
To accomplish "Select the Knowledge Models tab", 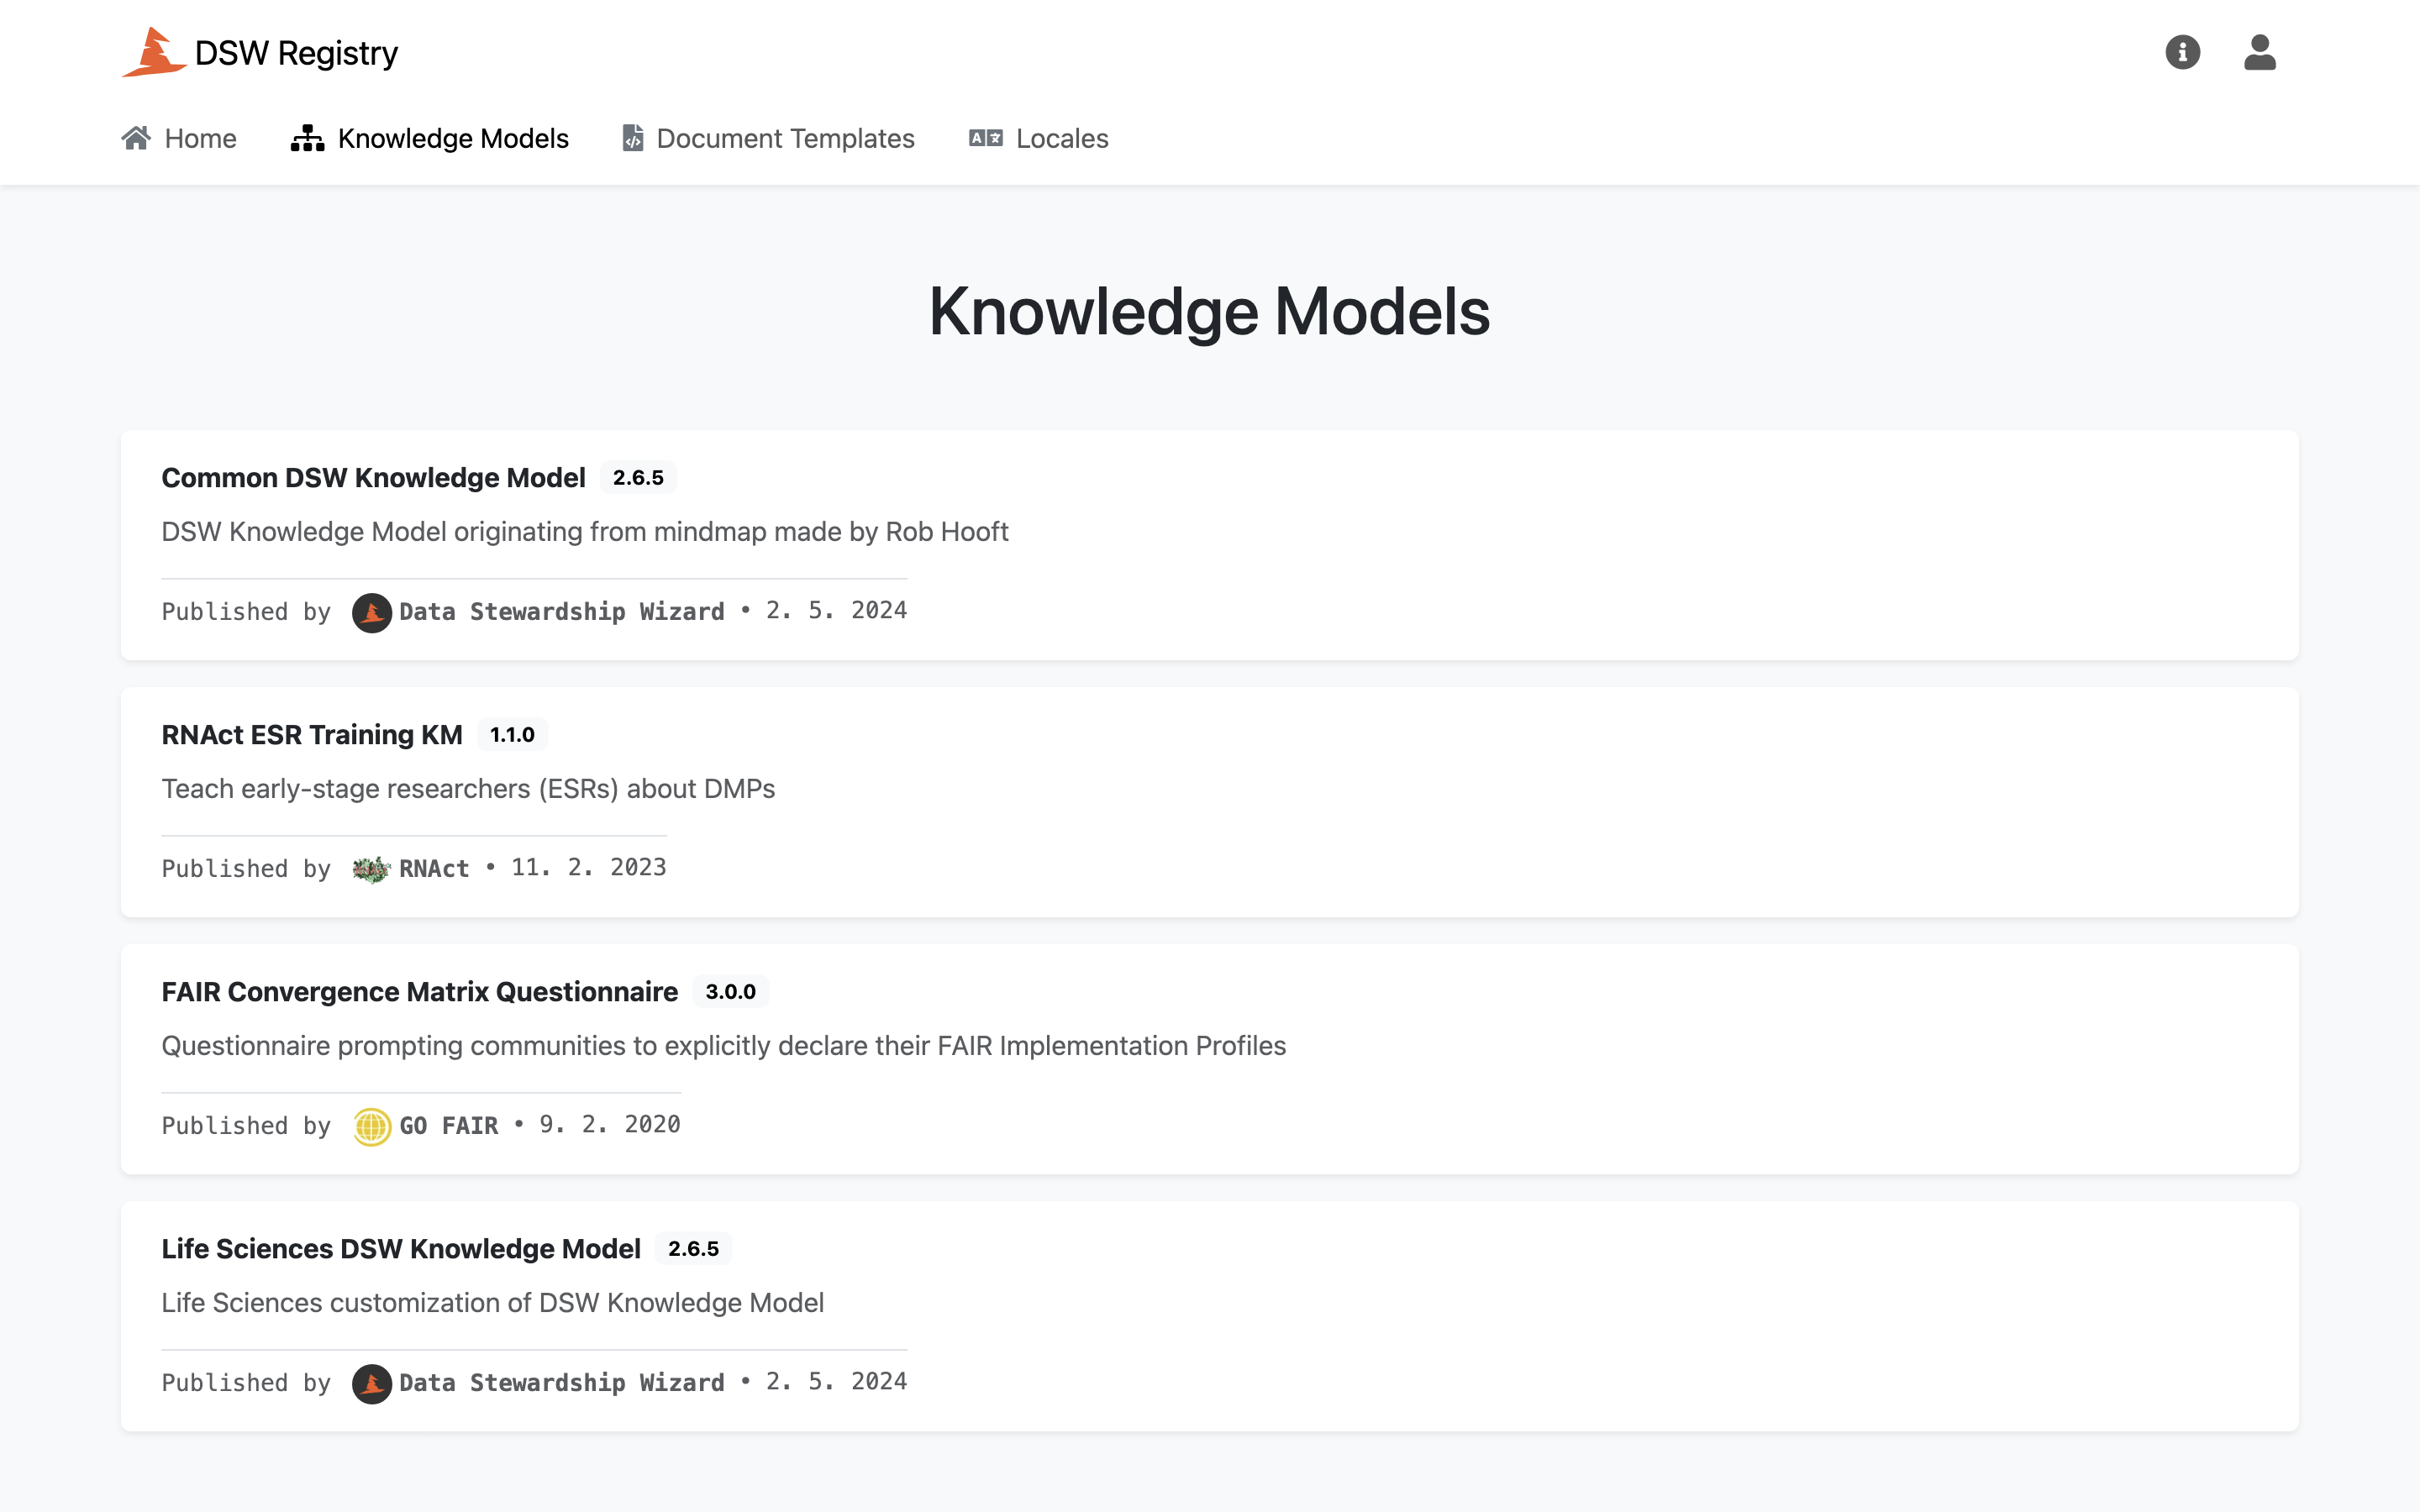I will (x=430, y=138).
